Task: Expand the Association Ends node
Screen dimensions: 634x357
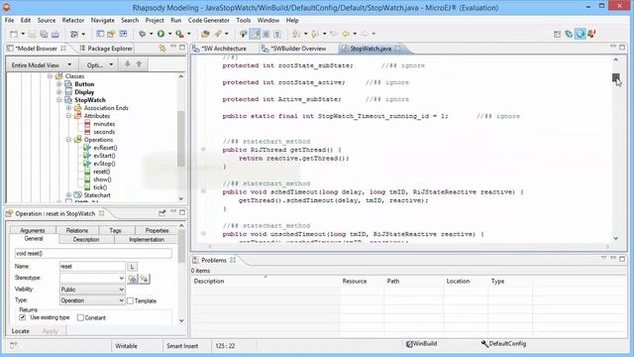Action: (68, 108)
